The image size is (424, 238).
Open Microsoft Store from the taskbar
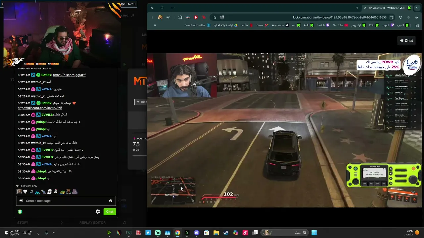point(206,233)
